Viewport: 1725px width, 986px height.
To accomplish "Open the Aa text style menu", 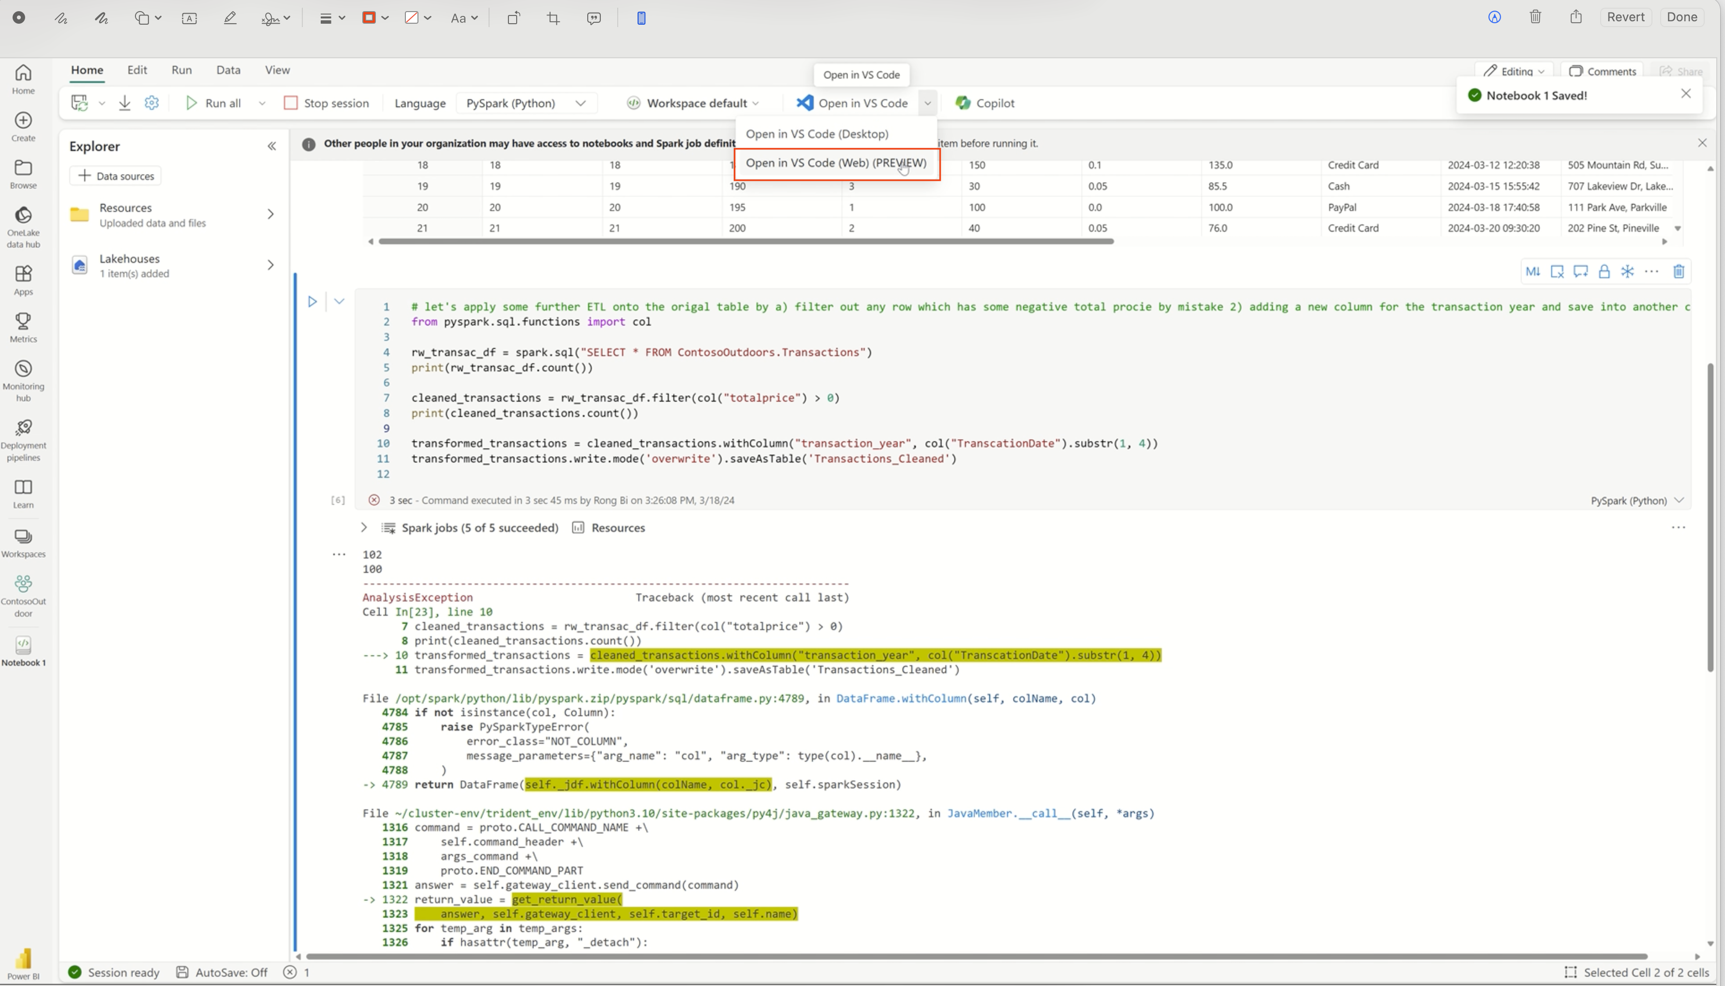I will (464, 18).
